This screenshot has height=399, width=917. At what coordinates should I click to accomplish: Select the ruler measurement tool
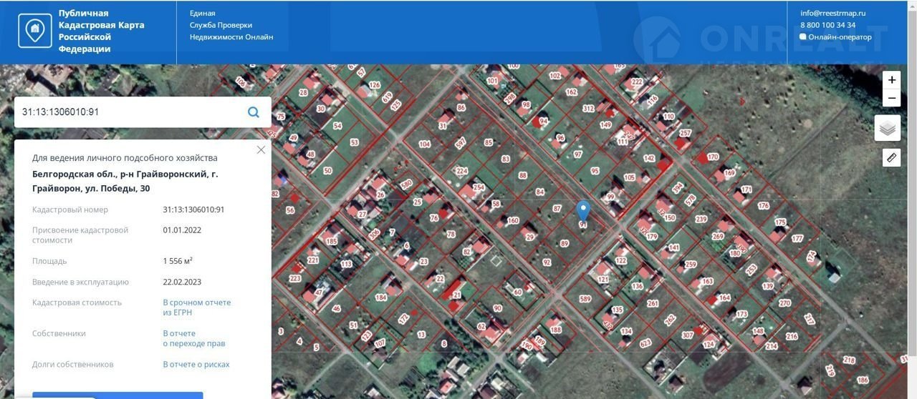point(891,157)
